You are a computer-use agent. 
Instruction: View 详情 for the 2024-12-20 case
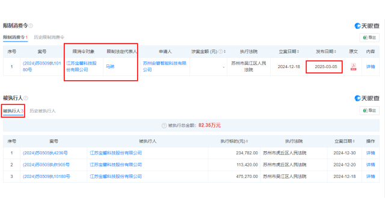(371, 165)
